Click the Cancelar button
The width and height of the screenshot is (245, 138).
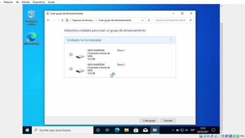168,120
